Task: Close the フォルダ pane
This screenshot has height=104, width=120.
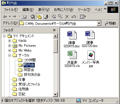Action: (54, 30)
